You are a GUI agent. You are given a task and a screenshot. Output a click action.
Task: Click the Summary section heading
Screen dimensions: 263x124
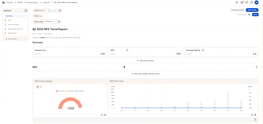[x=38, y=43]
